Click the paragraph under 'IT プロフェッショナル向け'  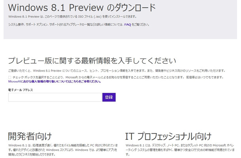coord(180,150)
